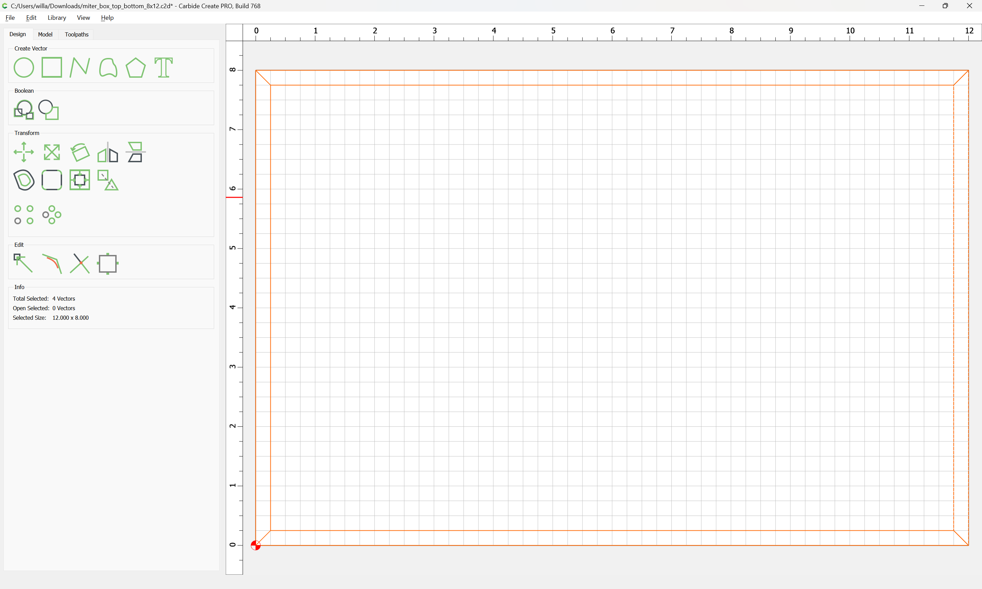Select the Rectangle vector tool

(52, 67)
